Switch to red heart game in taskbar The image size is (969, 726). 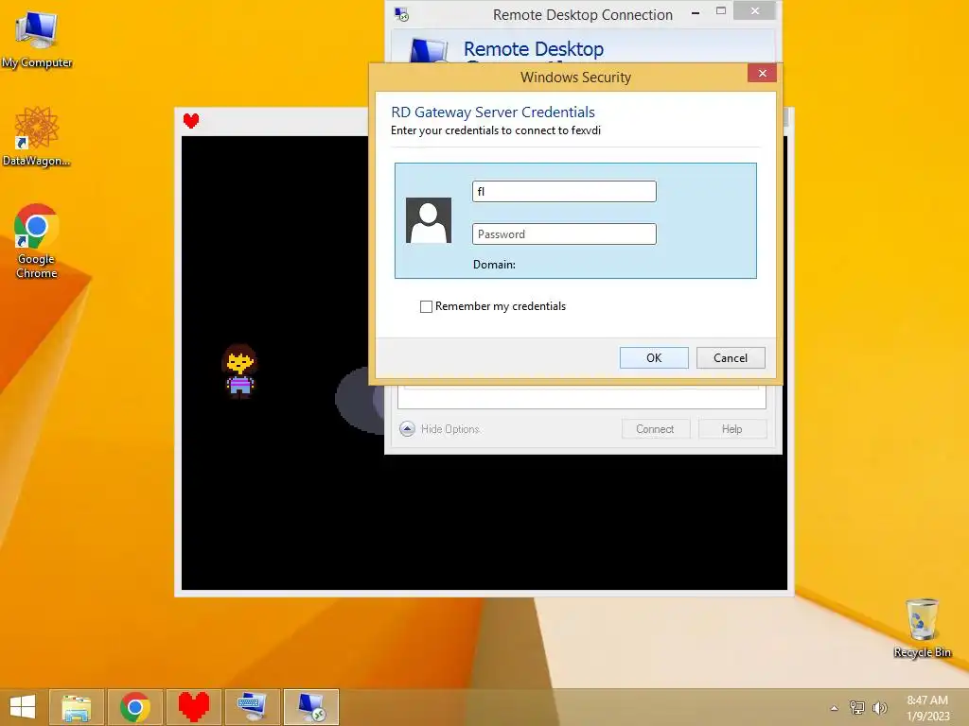193,707
